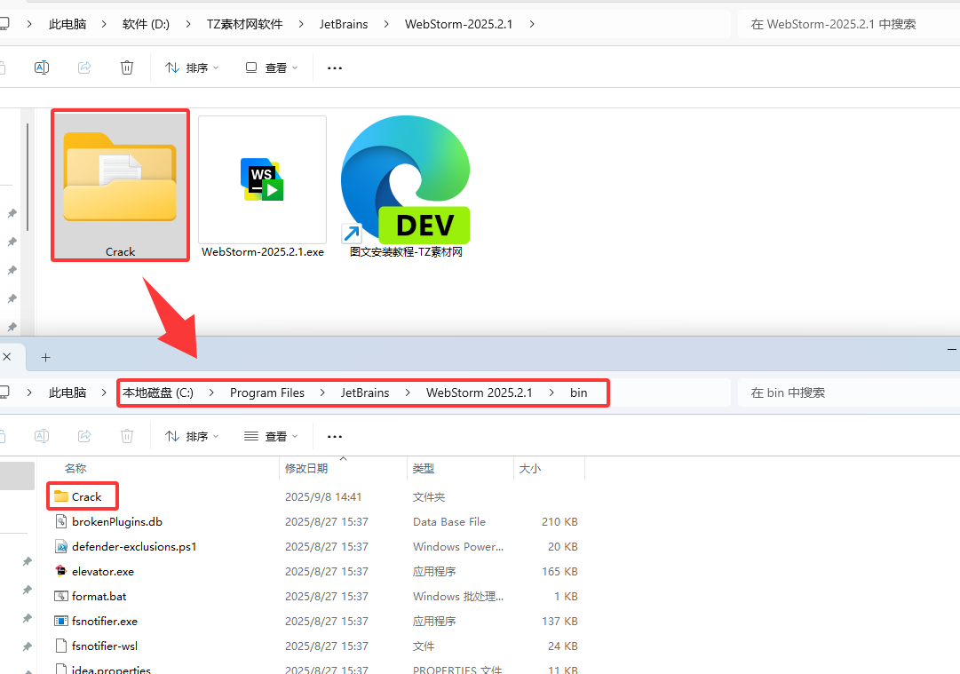This screenshot has height=674, width=960.
Task: Open more options ellipsis in lower window
Action: tap(335, 437)
